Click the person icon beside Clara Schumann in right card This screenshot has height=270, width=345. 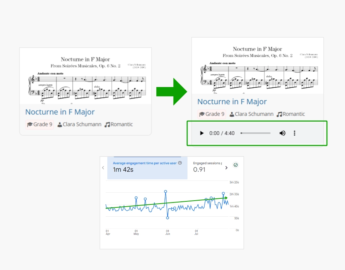tap(232, 114)
